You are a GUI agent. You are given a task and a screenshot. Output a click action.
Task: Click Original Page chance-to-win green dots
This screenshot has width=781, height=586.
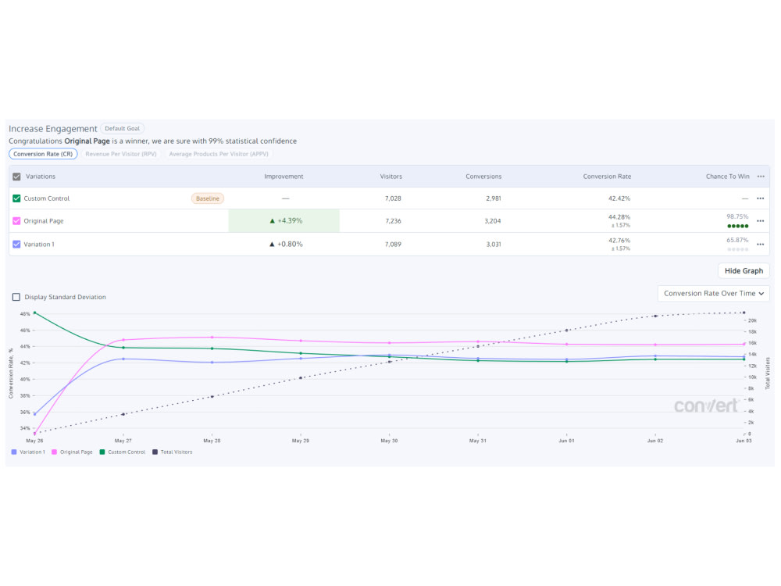coord(738,226)
